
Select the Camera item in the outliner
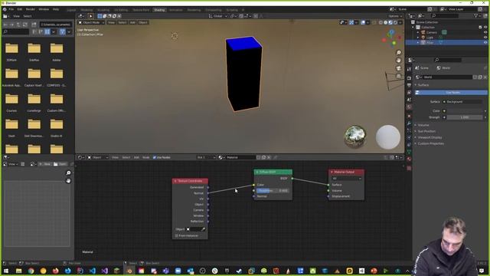point(432,32)
